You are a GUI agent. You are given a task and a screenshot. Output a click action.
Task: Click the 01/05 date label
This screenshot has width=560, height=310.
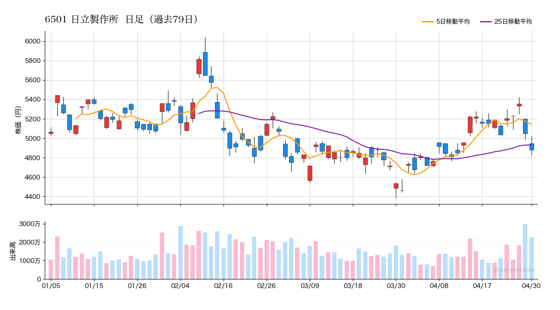(x=51, y=285)
